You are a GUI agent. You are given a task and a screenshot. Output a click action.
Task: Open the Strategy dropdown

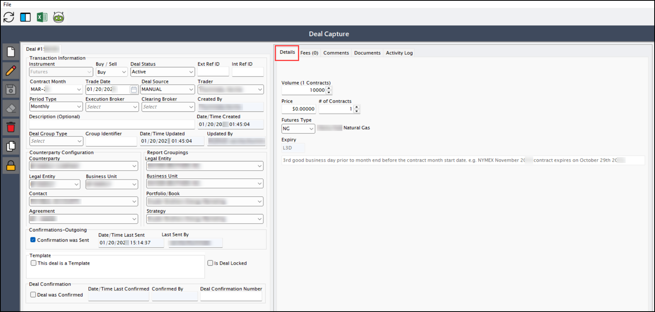pyautogui.click(x=205, y=219)
